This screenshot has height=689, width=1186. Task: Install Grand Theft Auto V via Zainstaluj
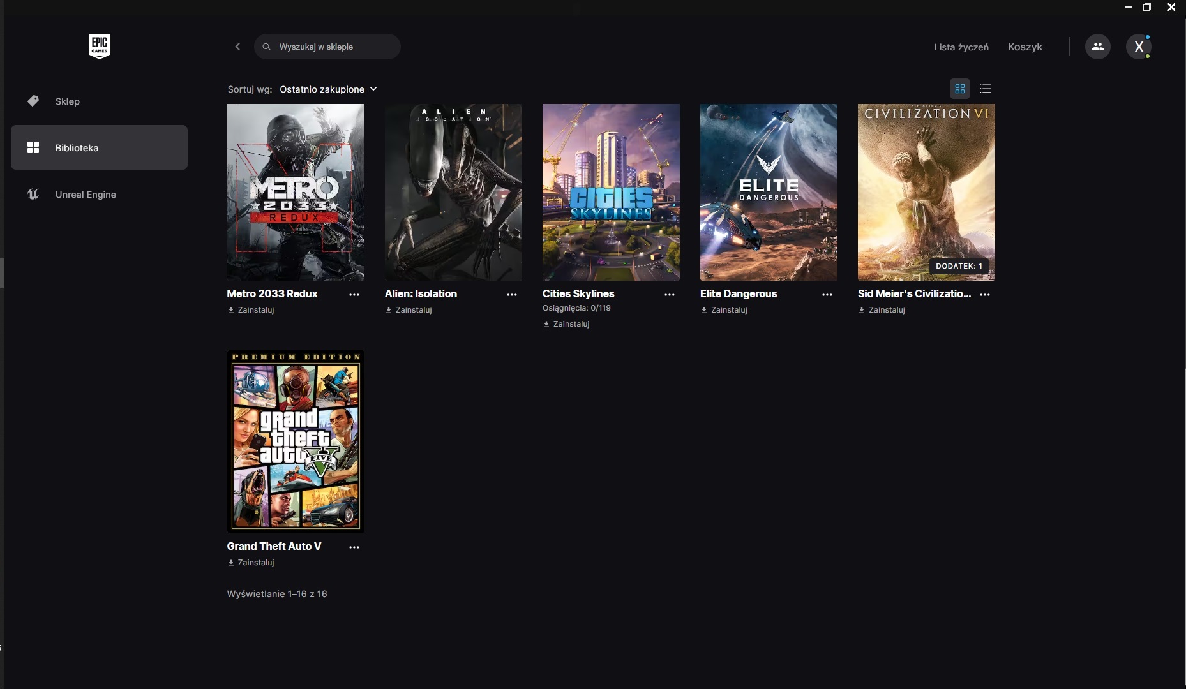pyautogui.click(x=251, y=563)
